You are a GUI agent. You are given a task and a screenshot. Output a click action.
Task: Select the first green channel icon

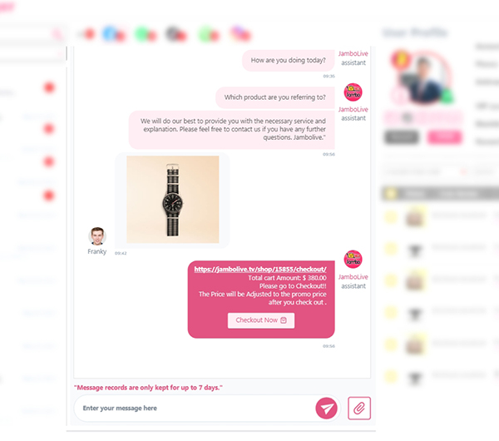click(x=141, y=34)
